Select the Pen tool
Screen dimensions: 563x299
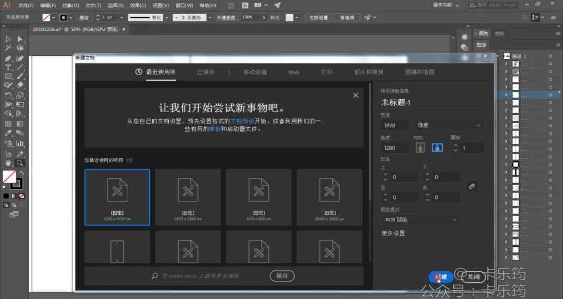coord(8,58)
